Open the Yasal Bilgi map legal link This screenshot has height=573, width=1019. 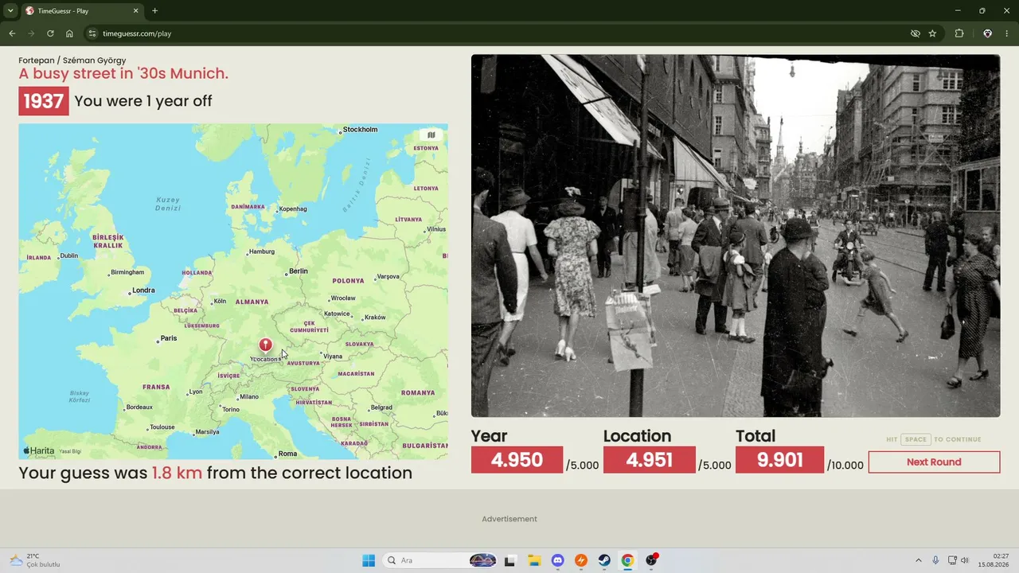tap(70, 451)
